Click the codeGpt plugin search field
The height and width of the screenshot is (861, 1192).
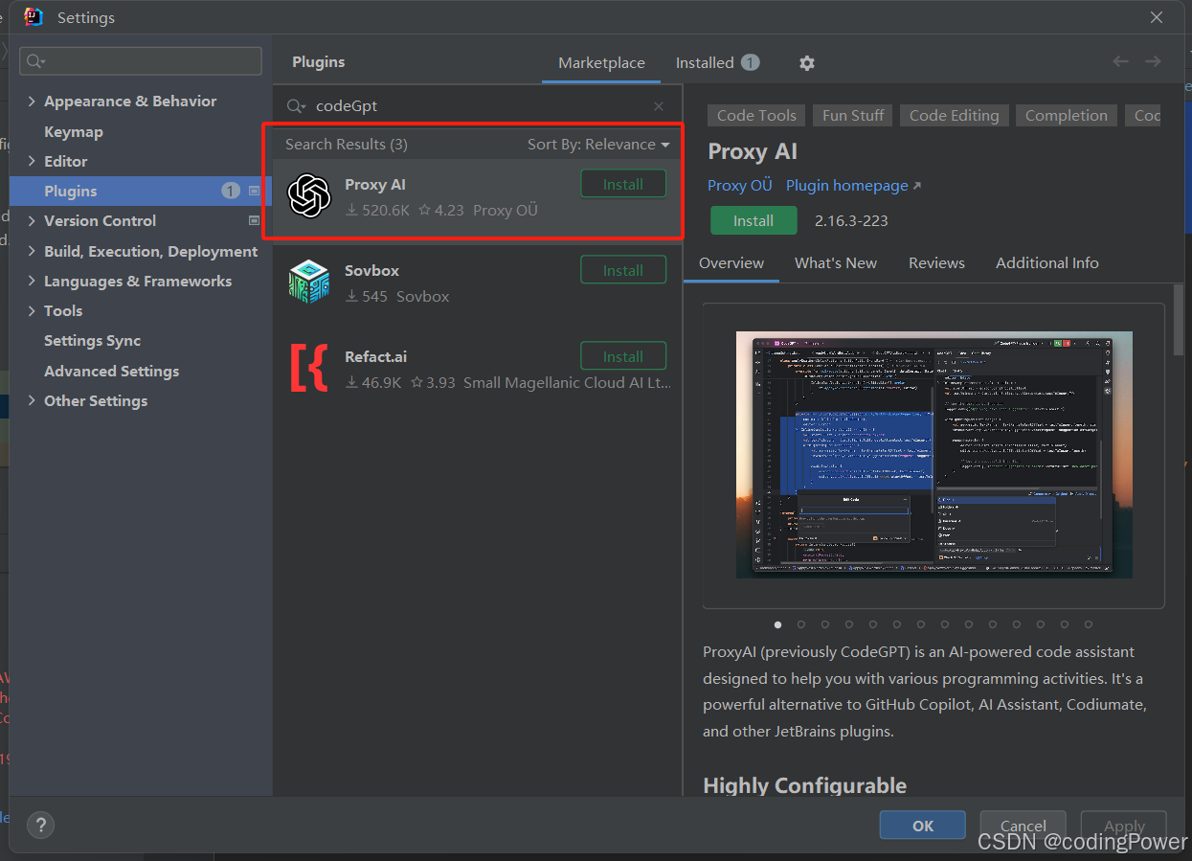pos(478,106)
